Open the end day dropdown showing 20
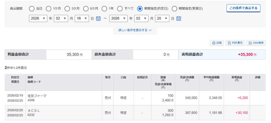Image resolution: width=271 pixels, height=123 pixels. tap(162, 19)
